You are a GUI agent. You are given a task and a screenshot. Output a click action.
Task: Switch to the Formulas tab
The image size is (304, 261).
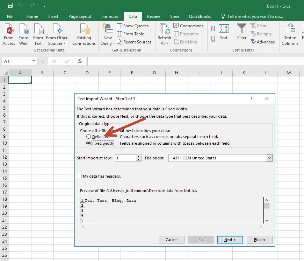click(x=110, y=16)
